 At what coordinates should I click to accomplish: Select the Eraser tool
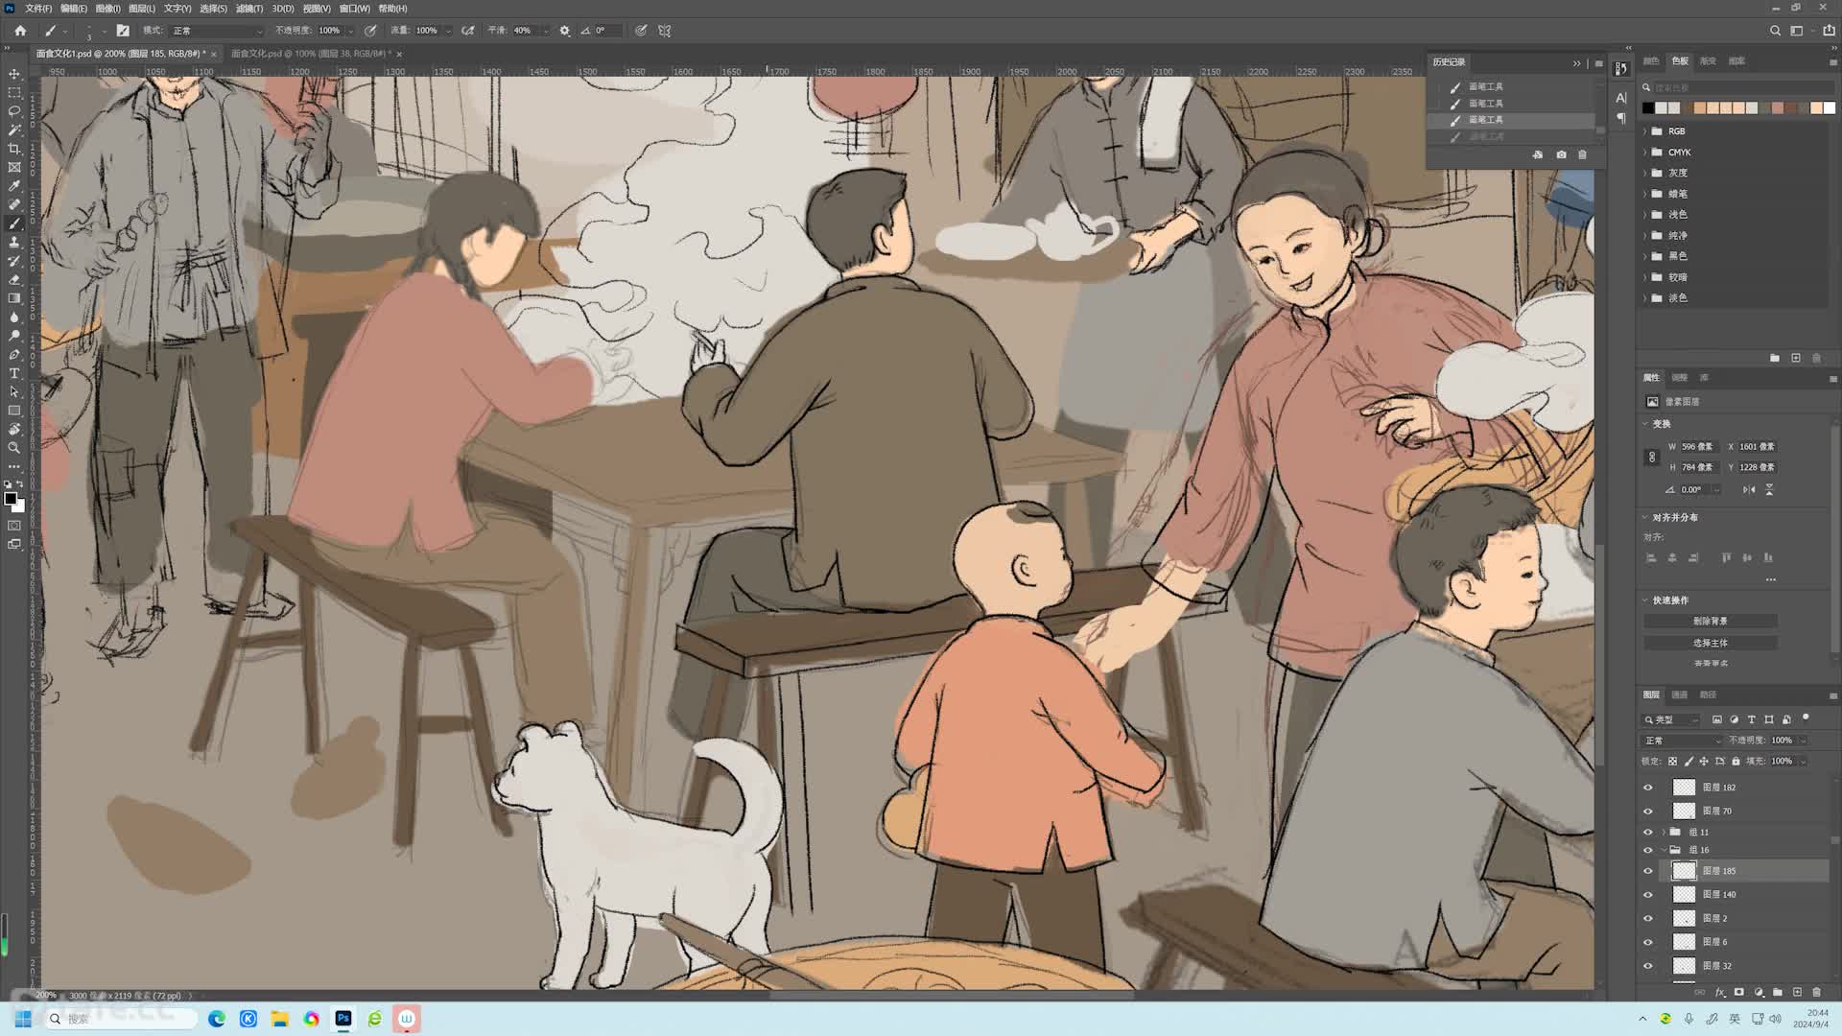14,280
